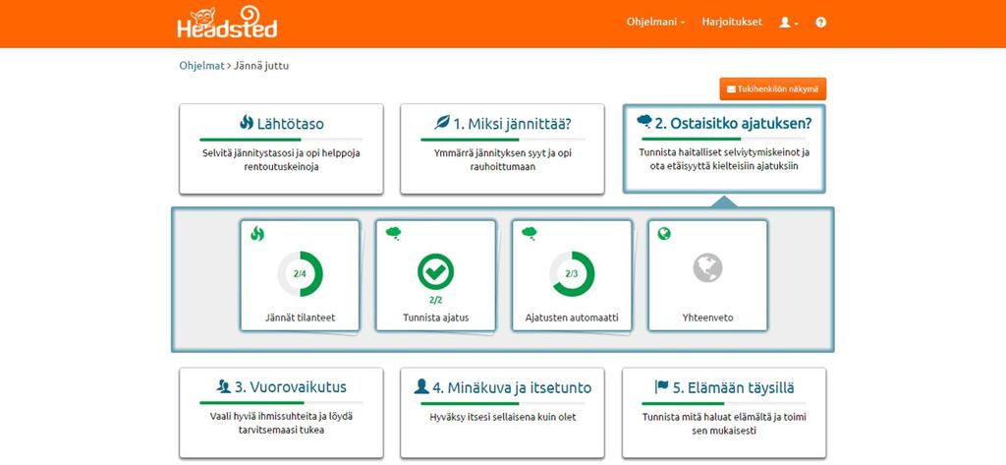Click description 'Tunnista mitä haluat elämältä ja toimi'
Screen dimensions: 1006x465
[724, 417]
